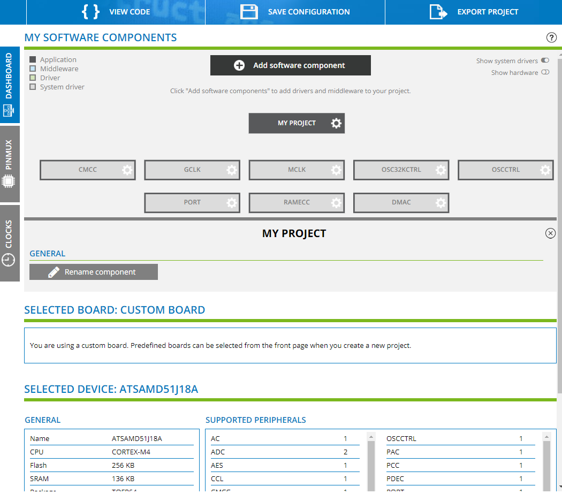The width and height of the screenshot is (562, 494).
Task: Click the Clocks clock icon
Action: coord(9,260)
